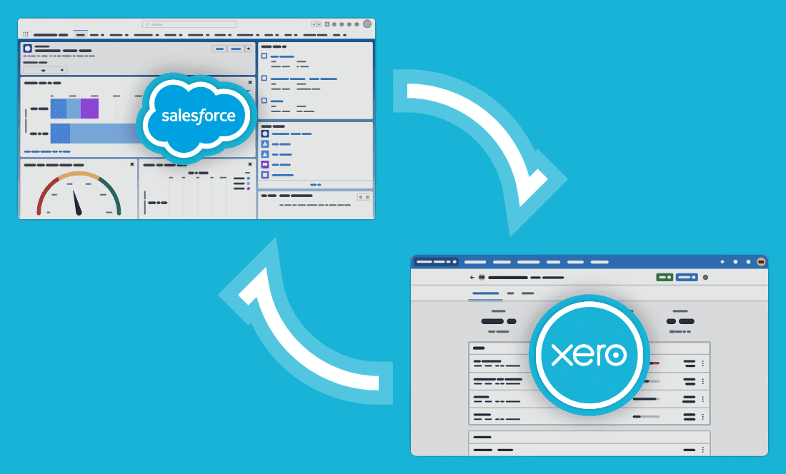Click the first triangle icon in the recent items list
Image resolution: width=786 pixels, height=474 pixels.
[x=264, y=144]
